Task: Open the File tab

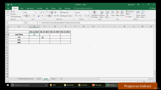Action: 8,8
